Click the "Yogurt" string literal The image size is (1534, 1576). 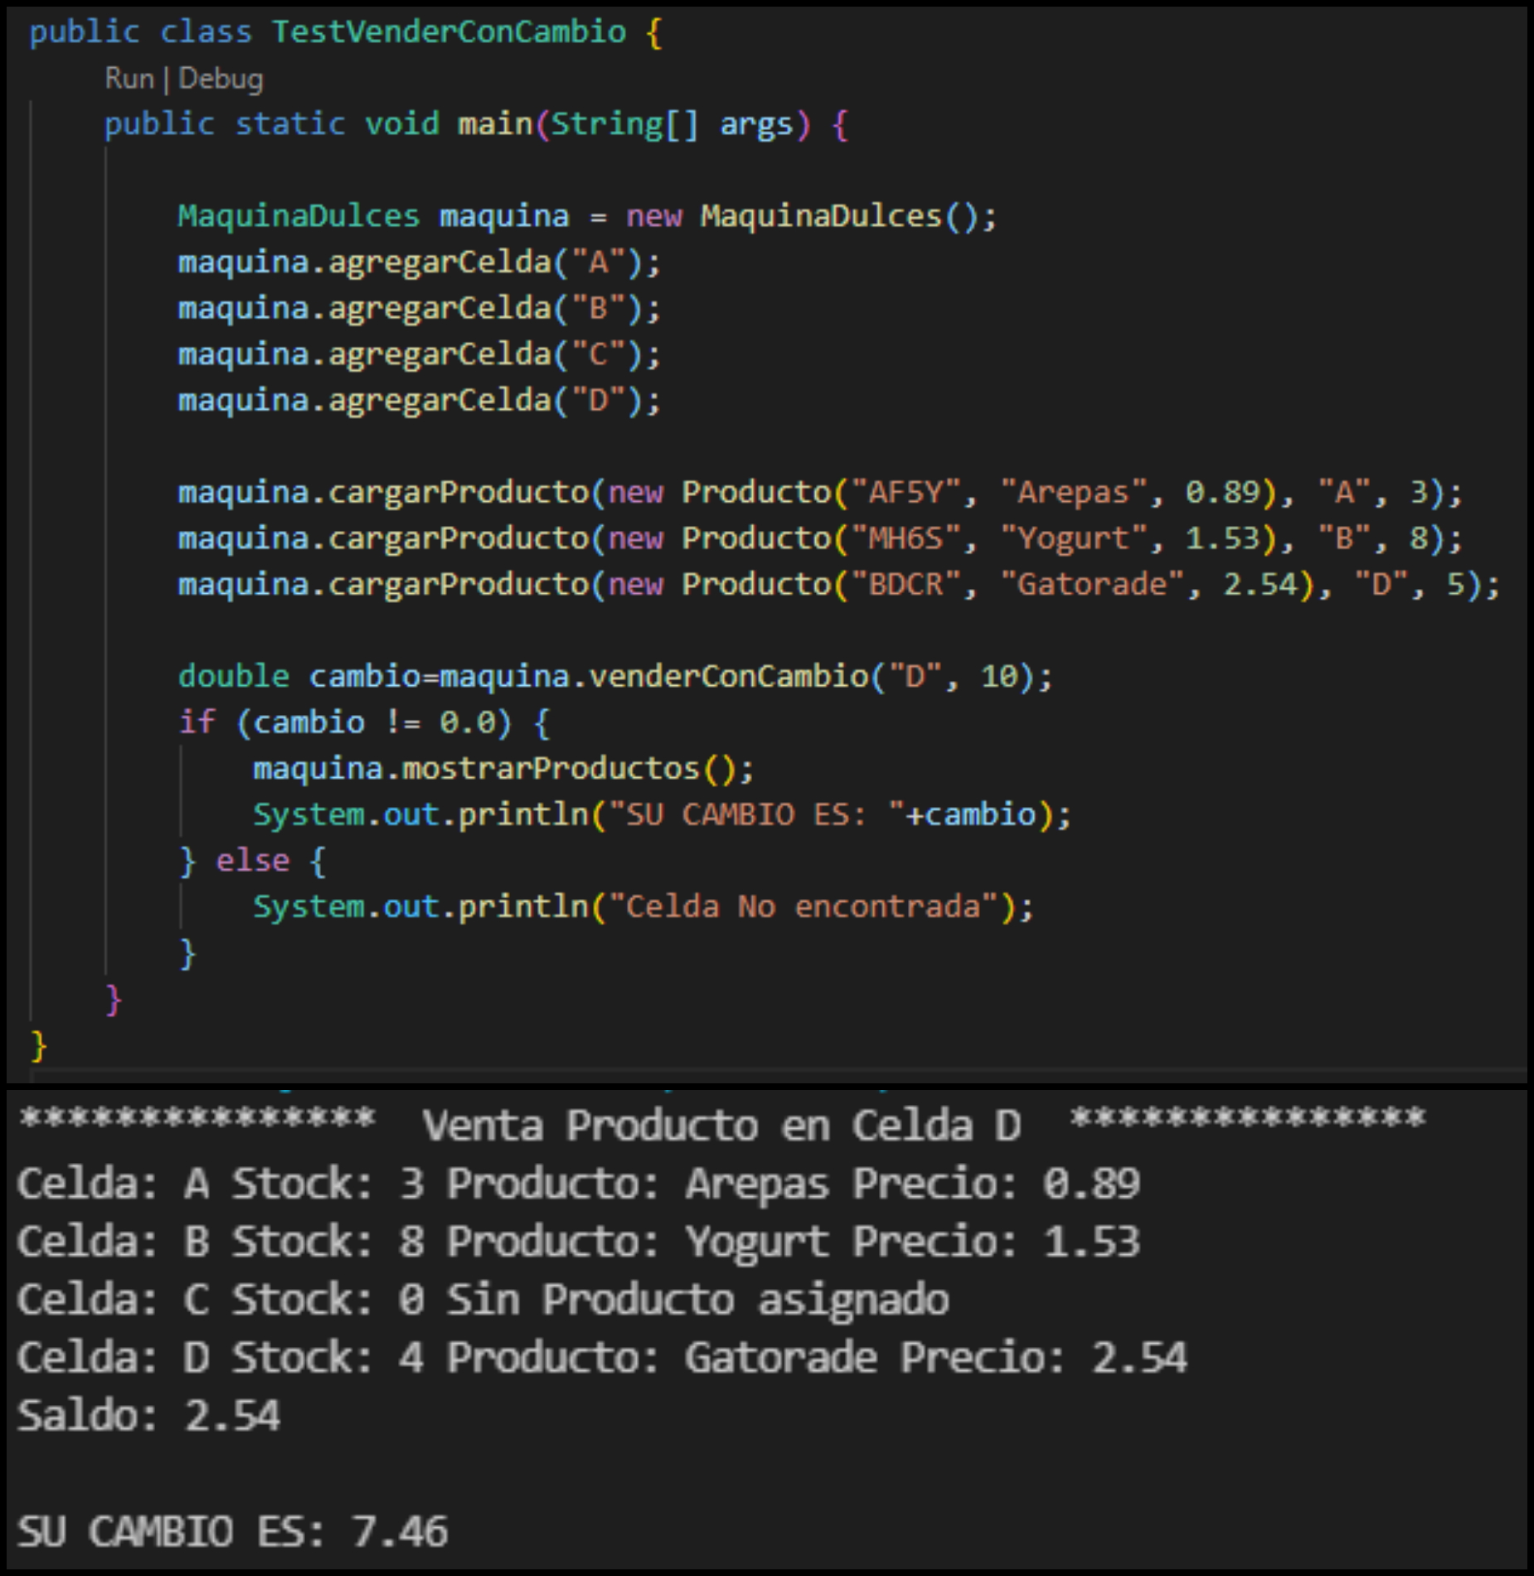[1073, 539]
